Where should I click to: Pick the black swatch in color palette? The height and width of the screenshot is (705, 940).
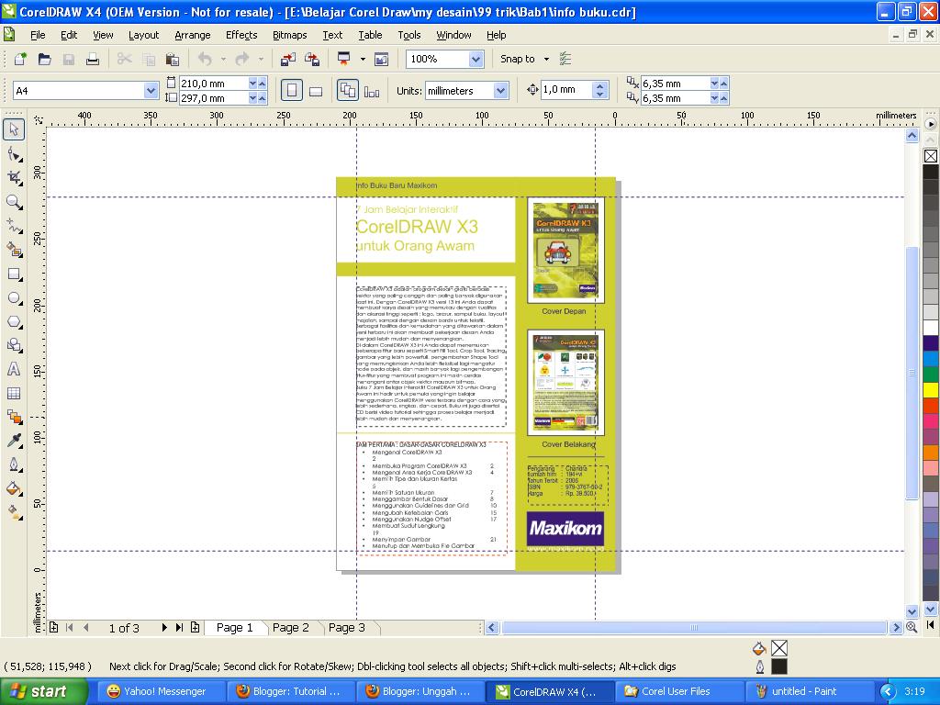931,173
